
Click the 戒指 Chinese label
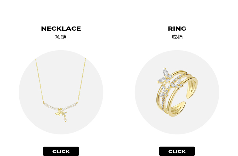(x=177, y=37)
